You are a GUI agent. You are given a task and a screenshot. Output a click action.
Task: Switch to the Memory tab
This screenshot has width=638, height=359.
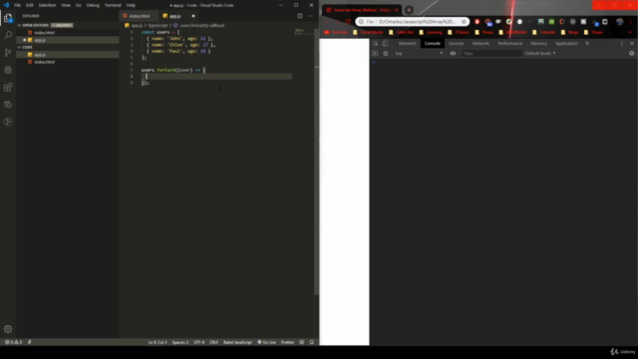point(538,43)
